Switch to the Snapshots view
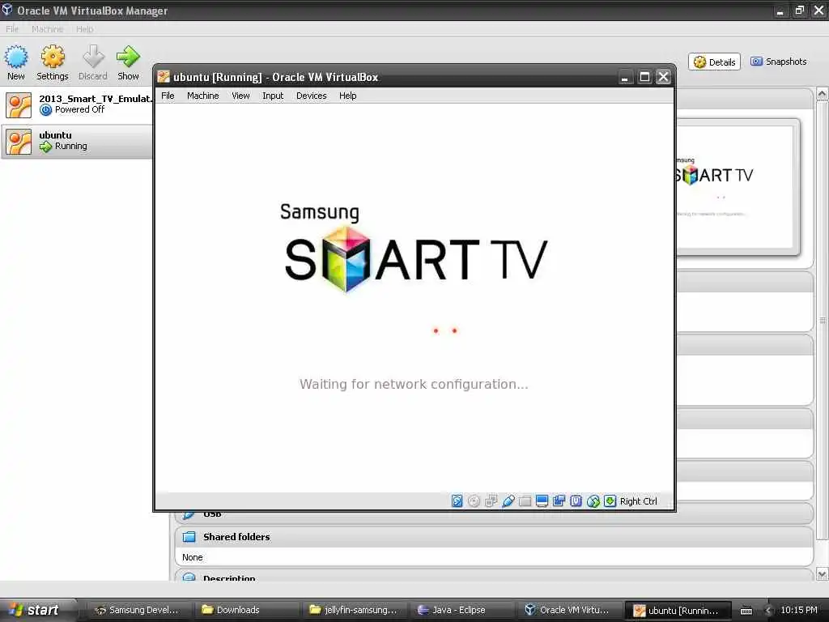The image size is (829, 622). click(778, 62)
